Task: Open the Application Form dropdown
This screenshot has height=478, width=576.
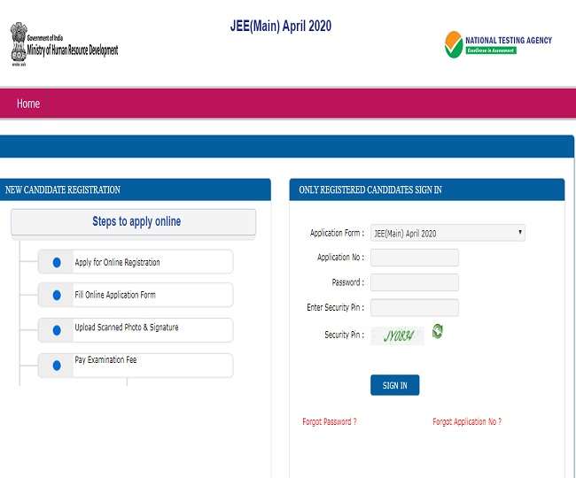Action: coord(448,234)
